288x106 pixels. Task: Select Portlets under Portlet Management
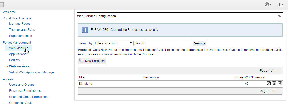(14, 60)
